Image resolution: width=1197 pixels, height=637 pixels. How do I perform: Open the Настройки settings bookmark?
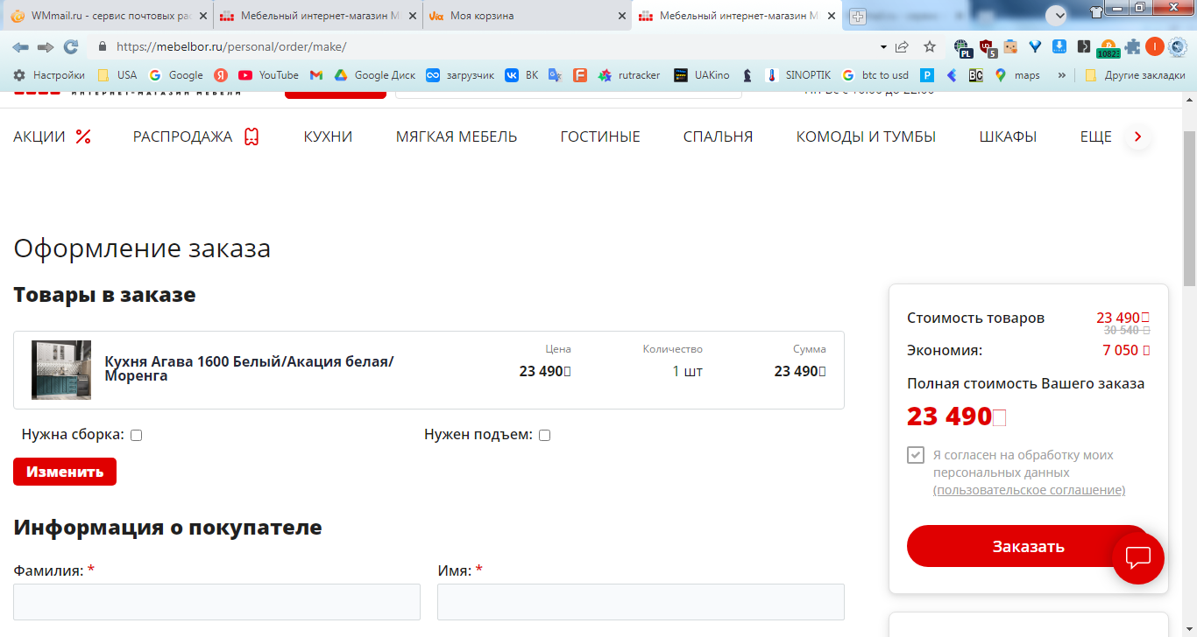click(49, 75)
